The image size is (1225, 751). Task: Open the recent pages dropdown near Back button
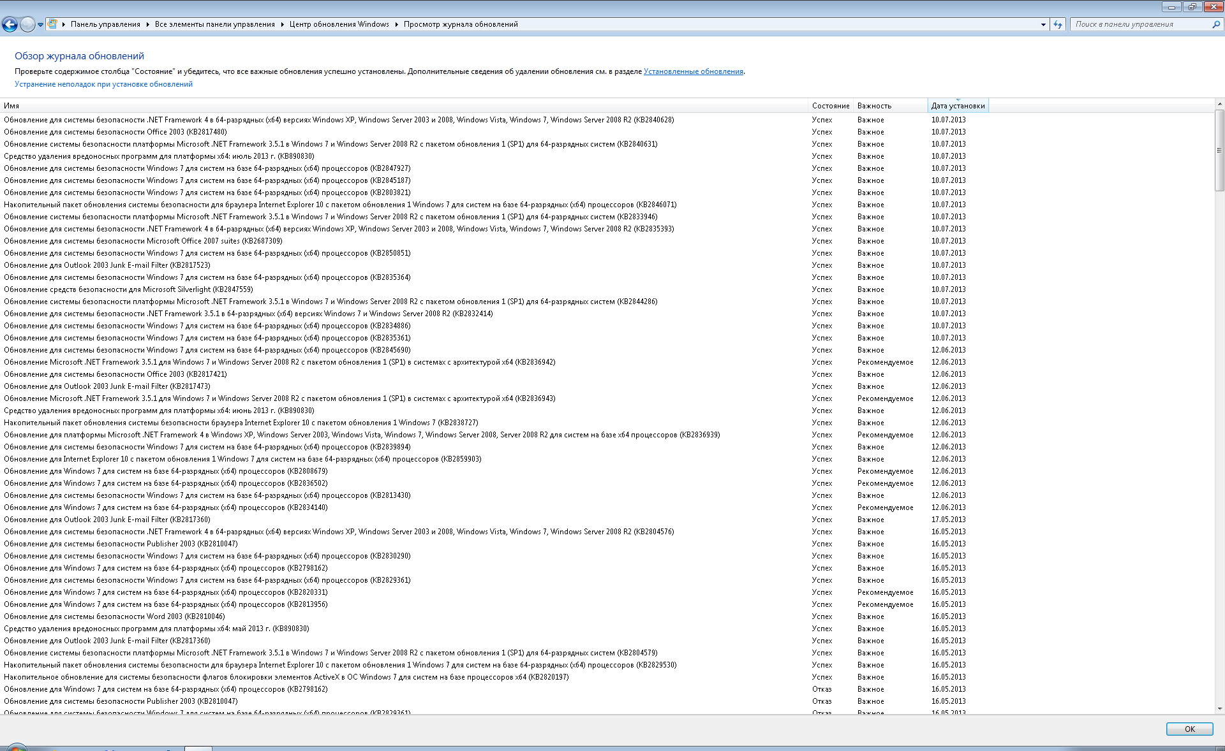coord(40,25)
